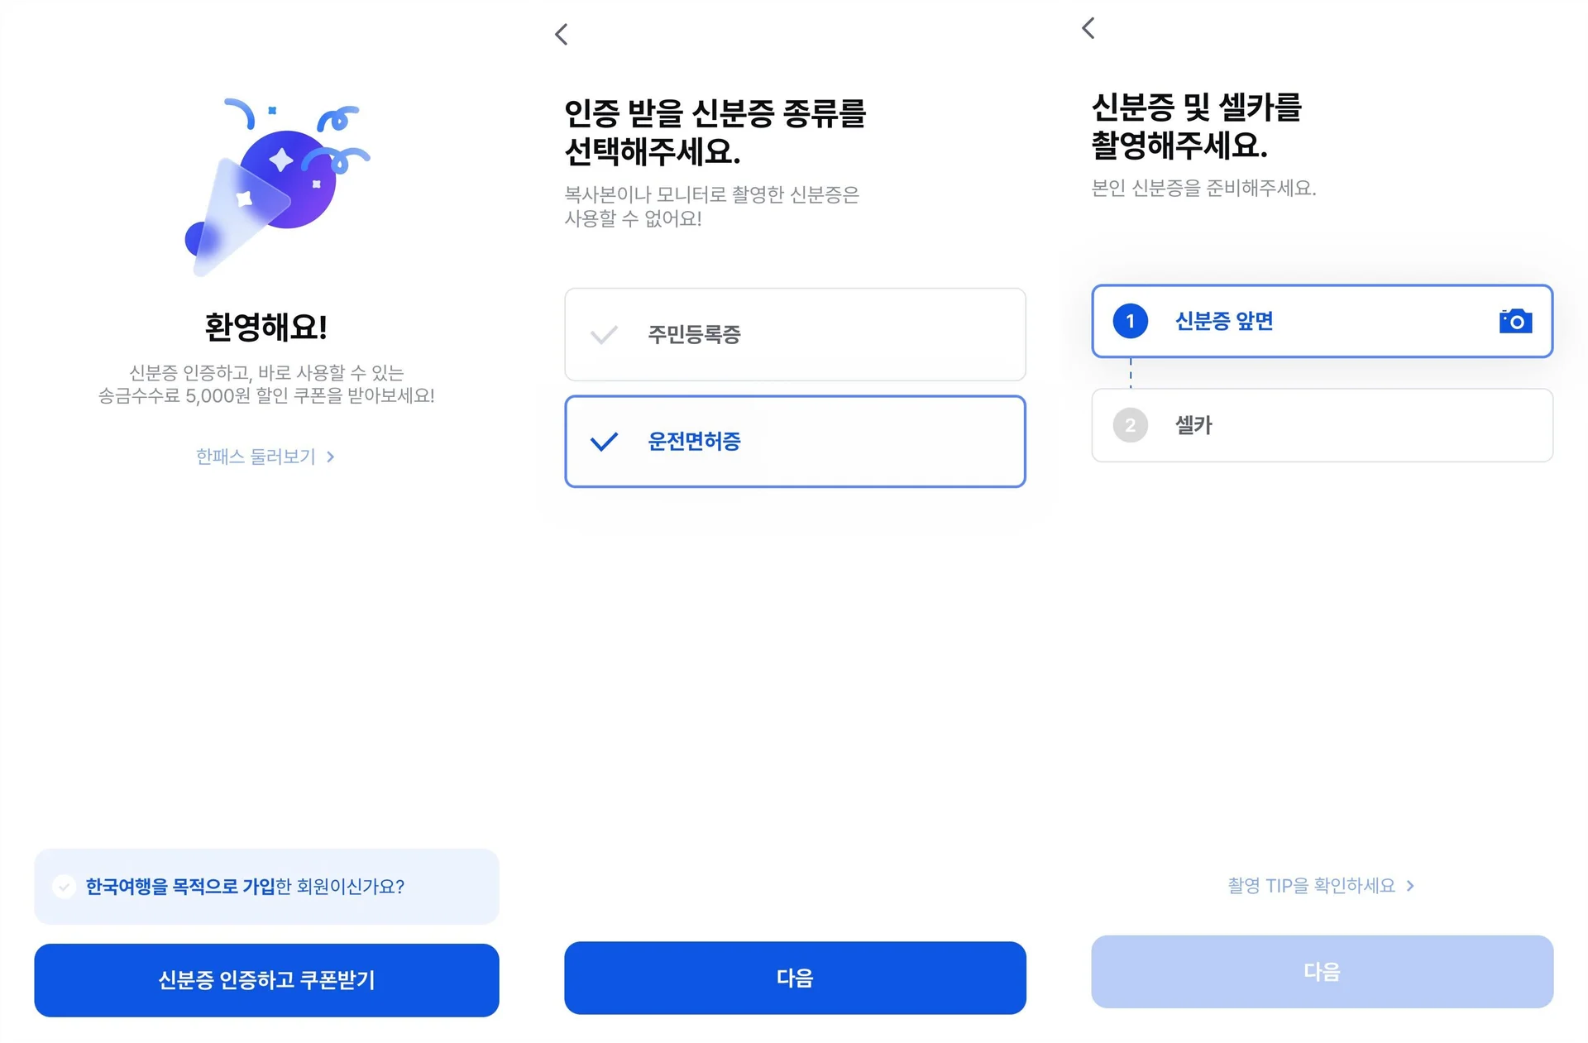The height and width of the screenshot is (1043, 1588).
Task: Select the 운전면허증 ID type option
Action: 794,441
